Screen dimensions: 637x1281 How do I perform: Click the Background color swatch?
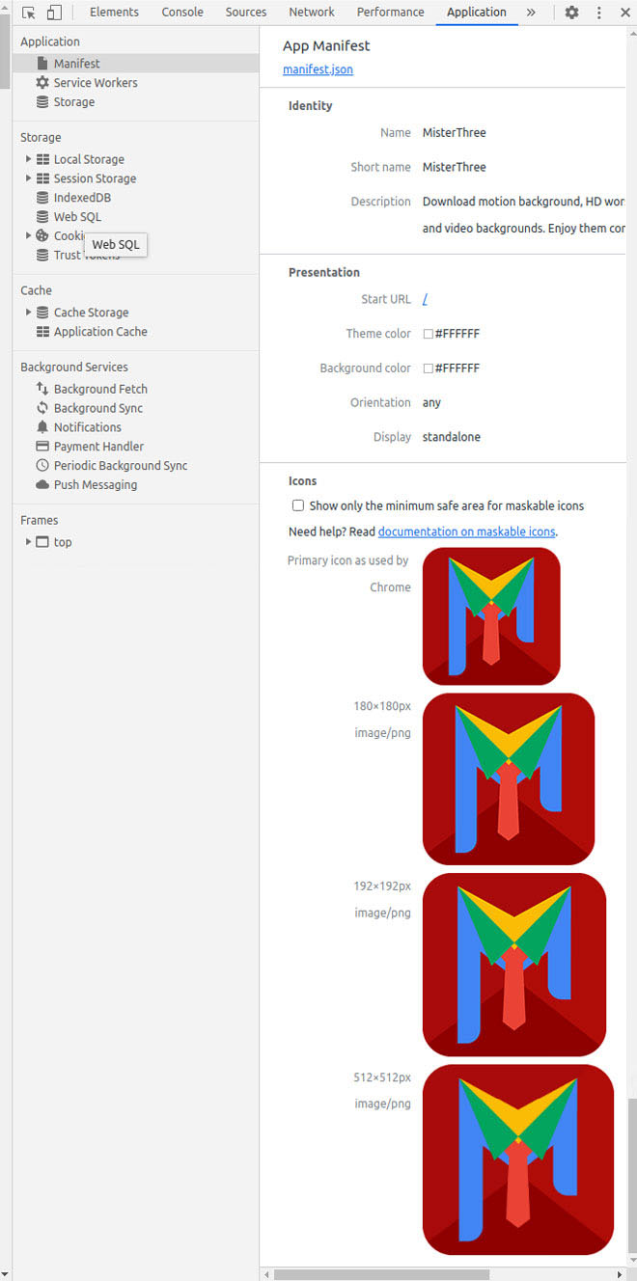click(428, 368)
